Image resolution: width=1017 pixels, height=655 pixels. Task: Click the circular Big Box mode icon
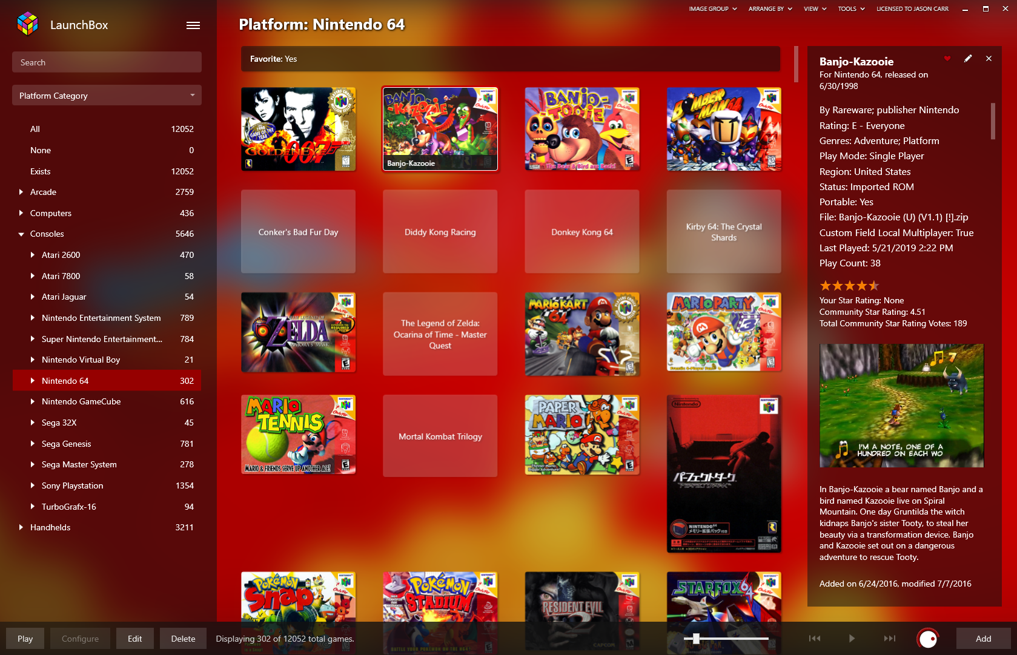pos(928,638)
